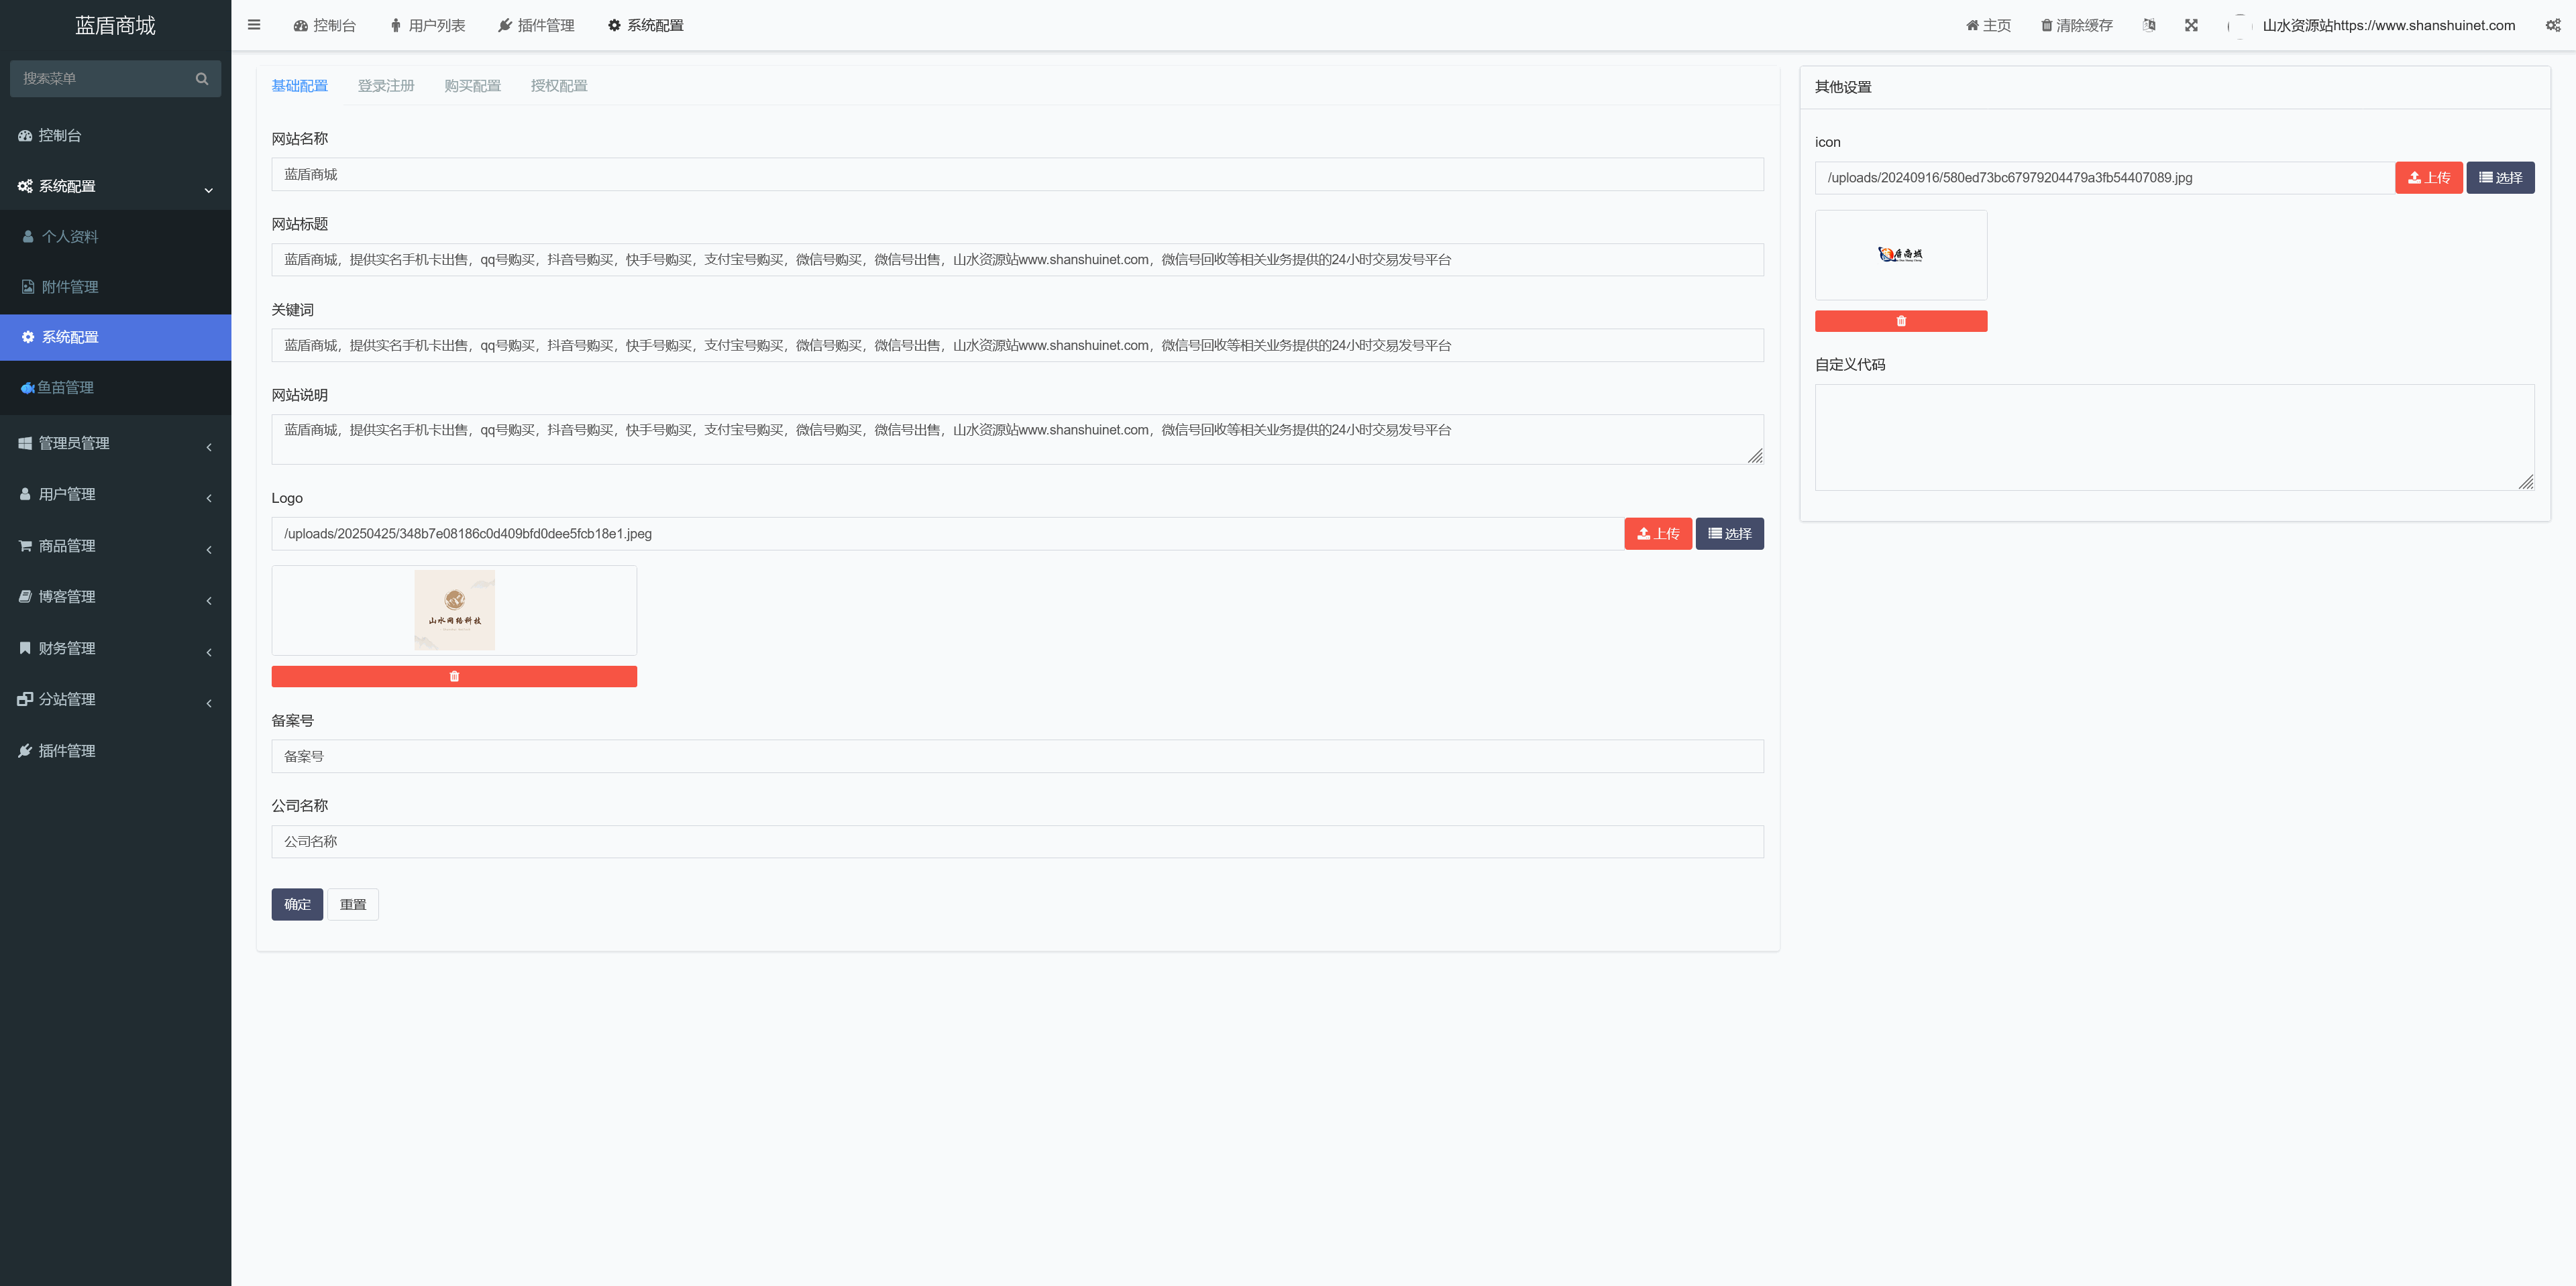Click the translate icon in the top bar
Image resolution: width=2576 pixels, height=1286 pixels.
(x=2149, y=25)
